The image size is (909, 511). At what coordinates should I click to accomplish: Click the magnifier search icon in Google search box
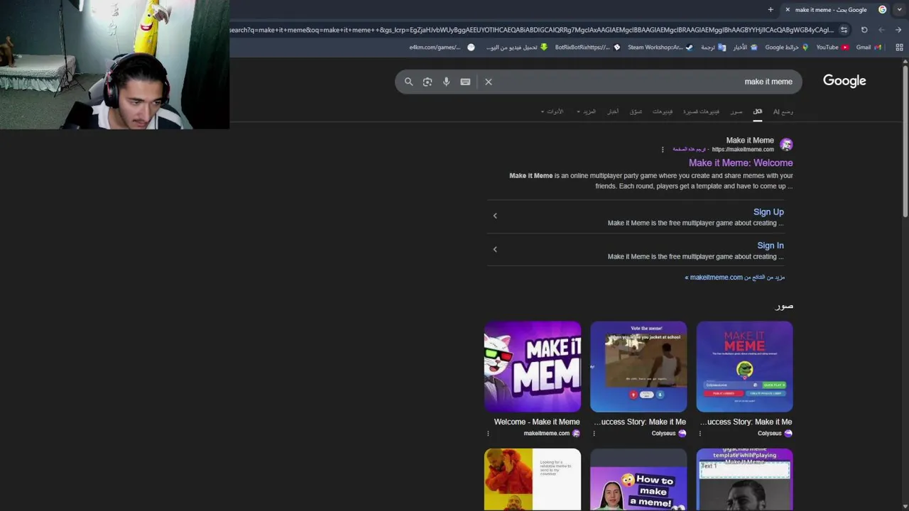click(408, 82)
